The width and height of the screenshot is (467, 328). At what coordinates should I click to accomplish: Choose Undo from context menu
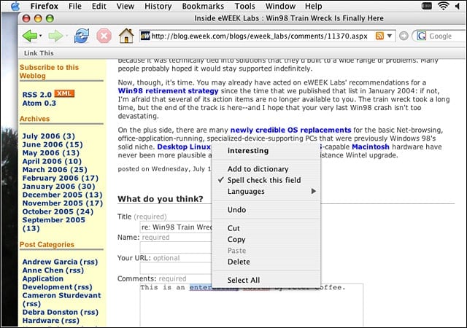click(266, 210)
